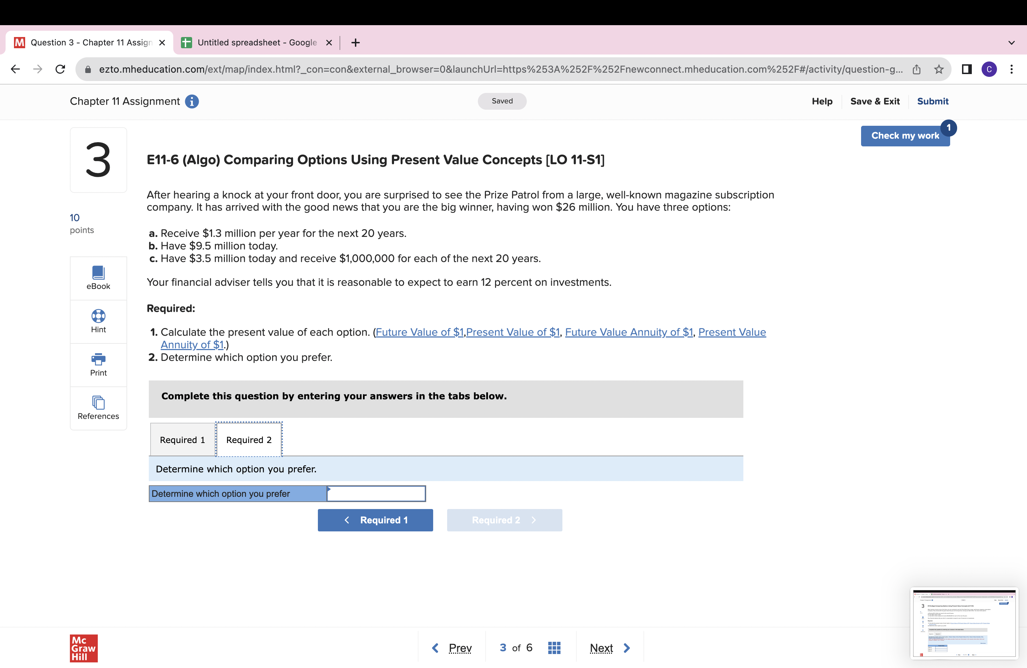Switch to Untitled spreadsheet browser tab
Viewport: 1027px width, 668px height.
point(257,43)
